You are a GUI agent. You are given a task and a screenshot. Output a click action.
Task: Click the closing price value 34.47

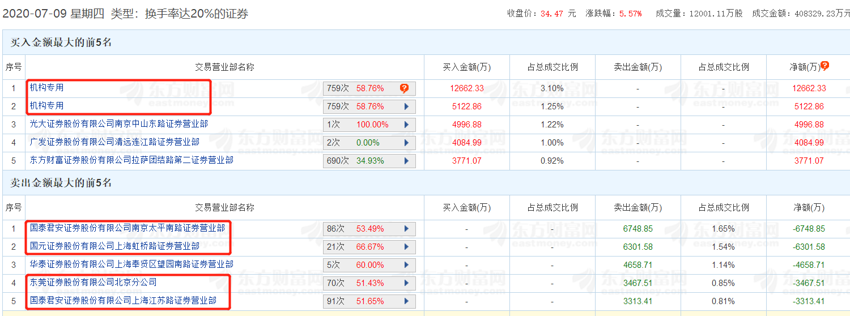(x=552, y=14)
